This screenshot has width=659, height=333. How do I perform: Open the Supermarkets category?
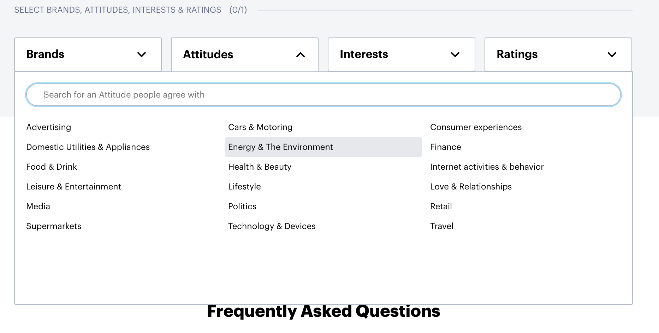click(54, 226)
